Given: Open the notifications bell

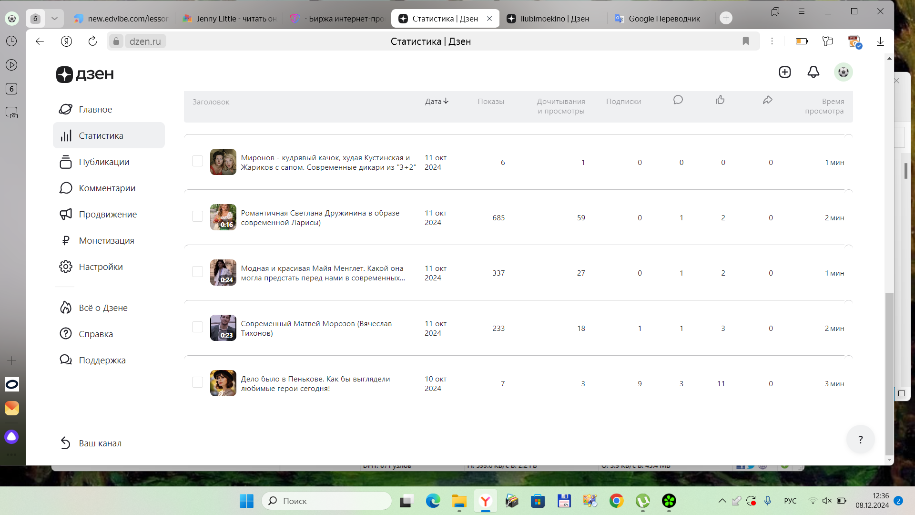Looking at the screenshot, I should tap(813, 72).
